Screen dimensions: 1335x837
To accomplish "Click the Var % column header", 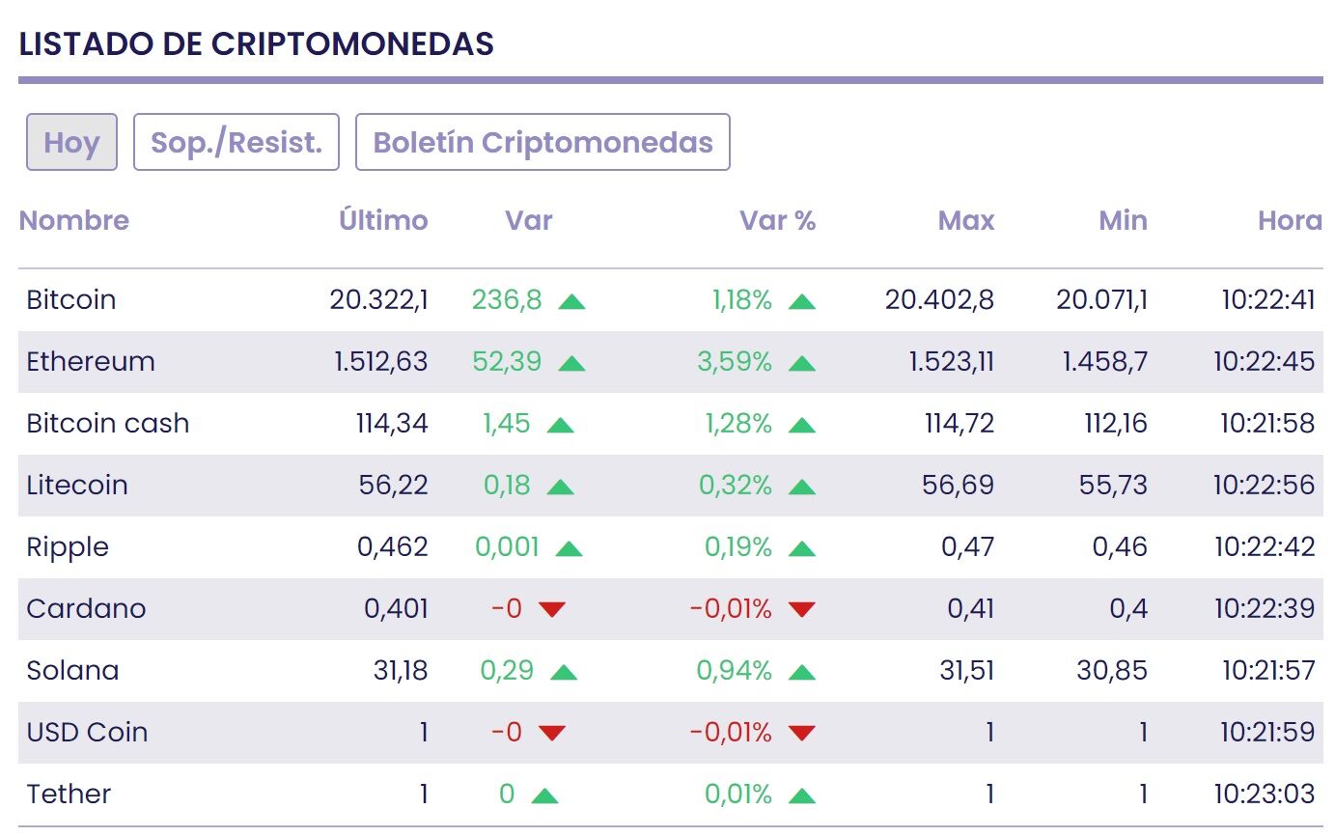I will click(x=777, y=220).
